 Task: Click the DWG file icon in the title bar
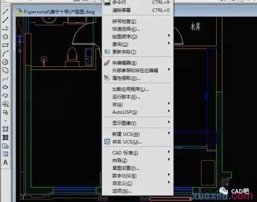pyautogui.click(x=19, y=12)
